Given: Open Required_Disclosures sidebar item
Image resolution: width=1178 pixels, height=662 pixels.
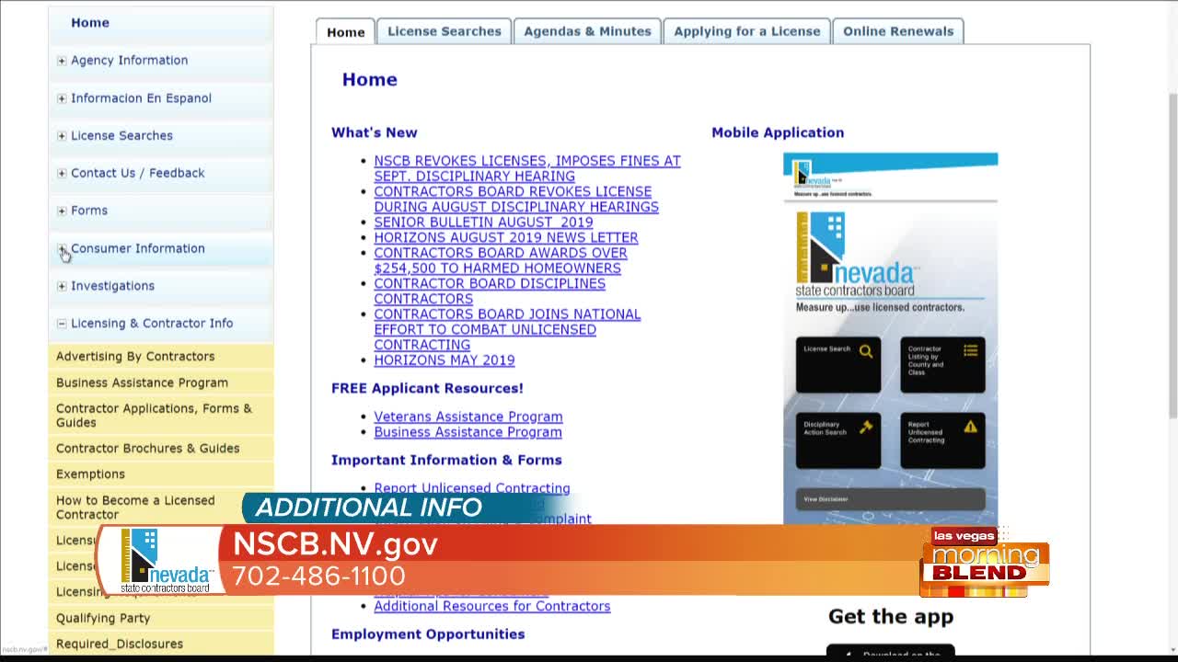Looking at the screenshot, I should (161, 645).
